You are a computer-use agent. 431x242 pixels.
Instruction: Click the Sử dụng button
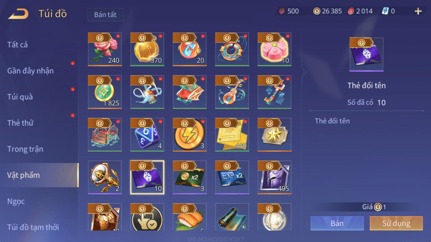pos(396,223)
